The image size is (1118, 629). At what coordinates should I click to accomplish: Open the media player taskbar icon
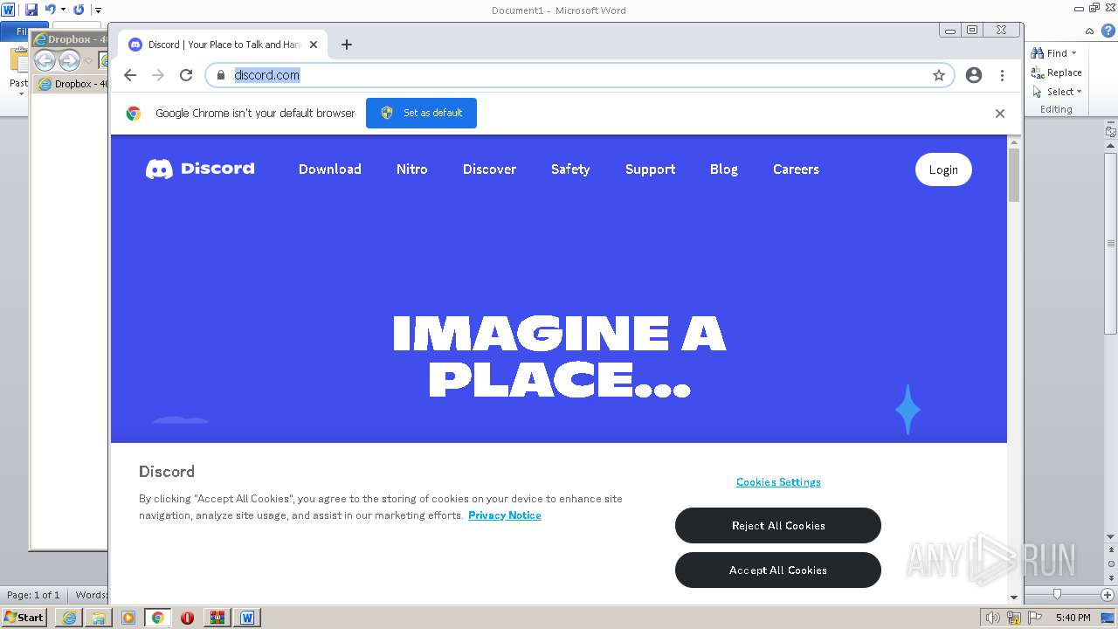pyautogui.click(x=128, y=618)
